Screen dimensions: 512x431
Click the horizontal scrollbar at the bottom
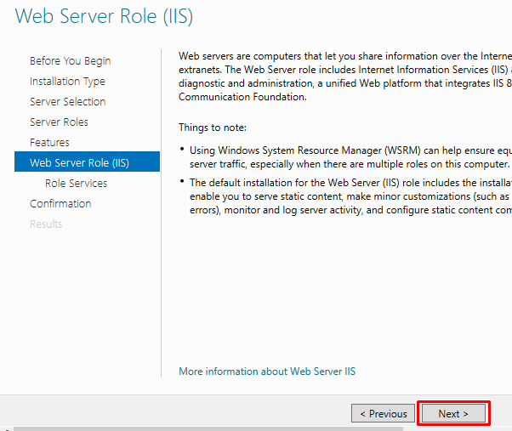pos(208,428)
